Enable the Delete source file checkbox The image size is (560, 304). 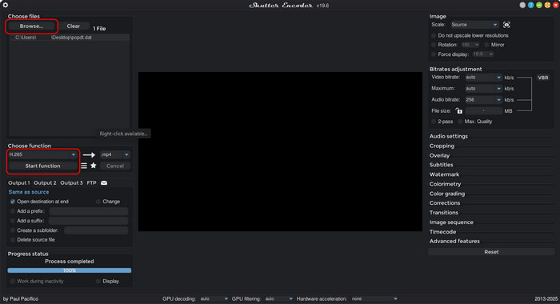tap(13, 240)
